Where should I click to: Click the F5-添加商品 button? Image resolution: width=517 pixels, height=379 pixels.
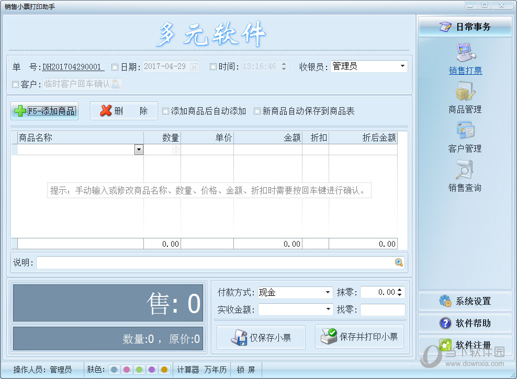44,111
